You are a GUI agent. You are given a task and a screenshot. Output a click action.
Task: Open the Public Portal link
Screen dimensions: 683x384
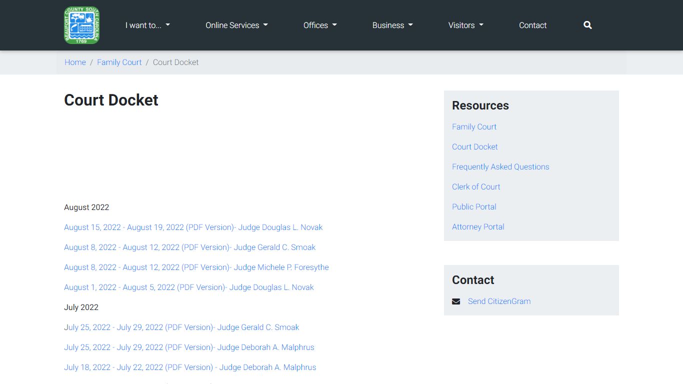[474, 207]
